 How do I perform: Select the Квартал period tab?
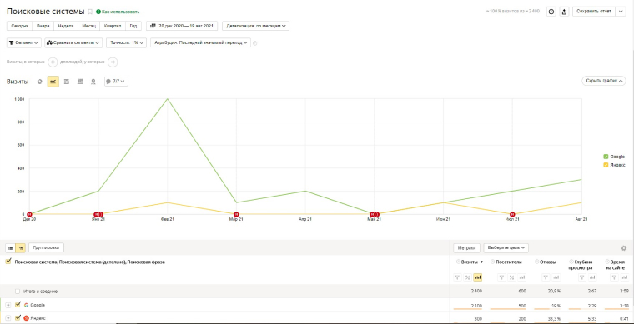click(x=113, y=26)
